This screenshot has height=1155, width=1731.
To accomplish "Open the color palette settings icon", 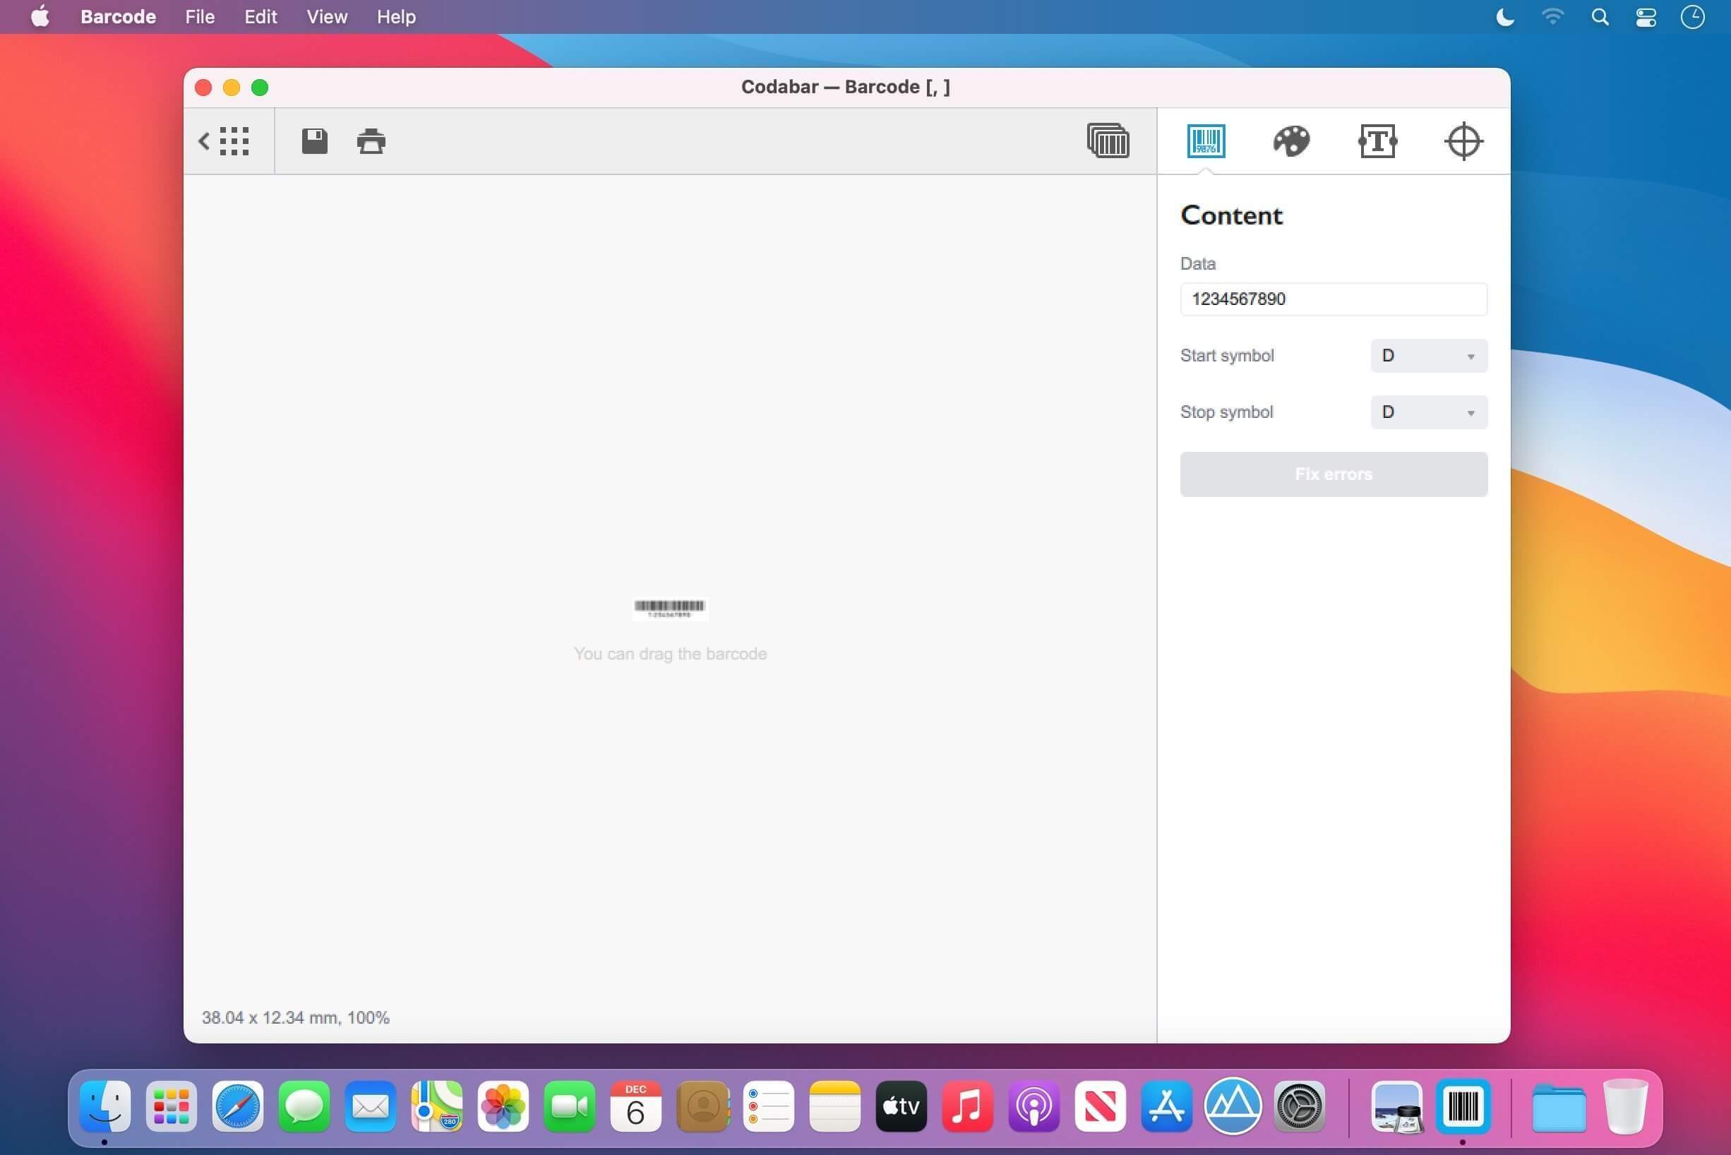I will click(x=1291, y=140).
